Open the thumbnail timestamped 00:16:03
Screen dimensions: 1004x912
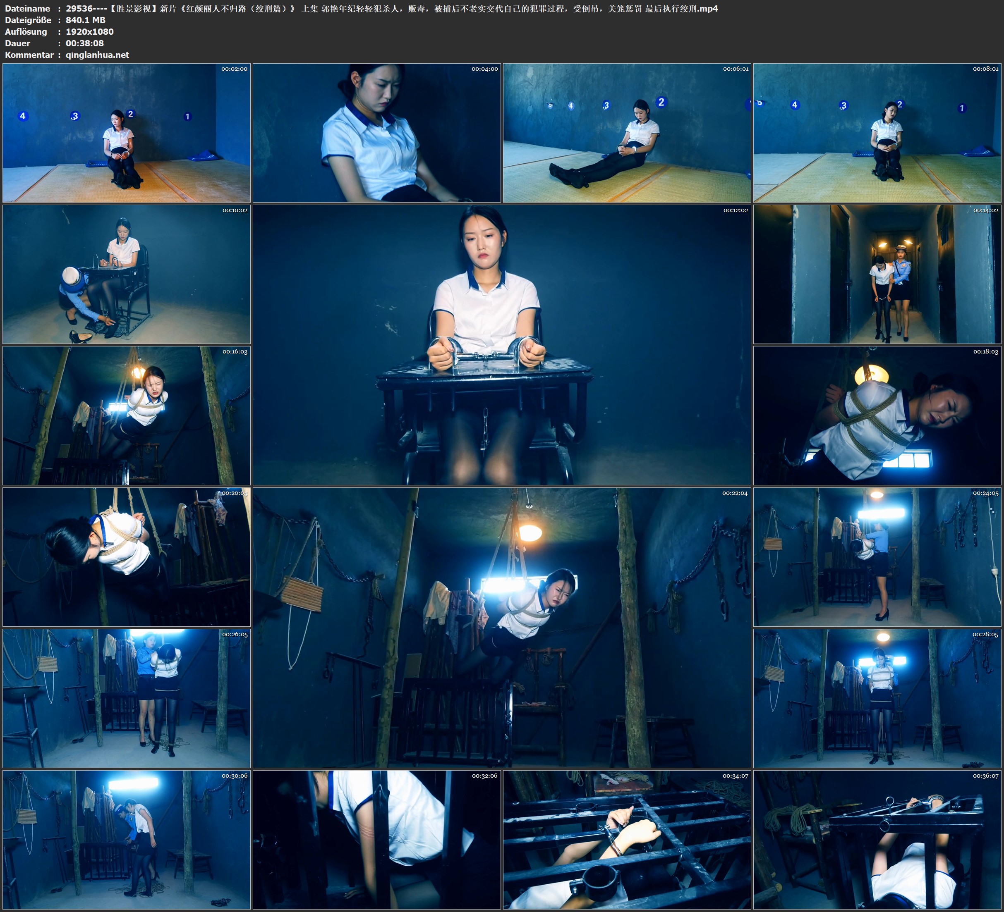(x=127, y=415)
